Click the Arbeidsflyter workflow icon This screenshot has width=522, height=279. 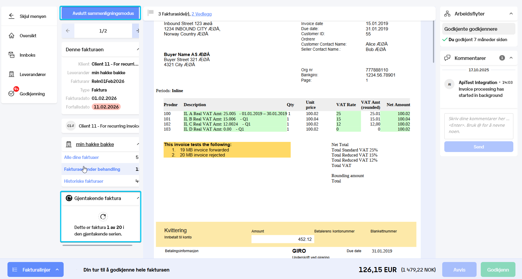(447, 14)
